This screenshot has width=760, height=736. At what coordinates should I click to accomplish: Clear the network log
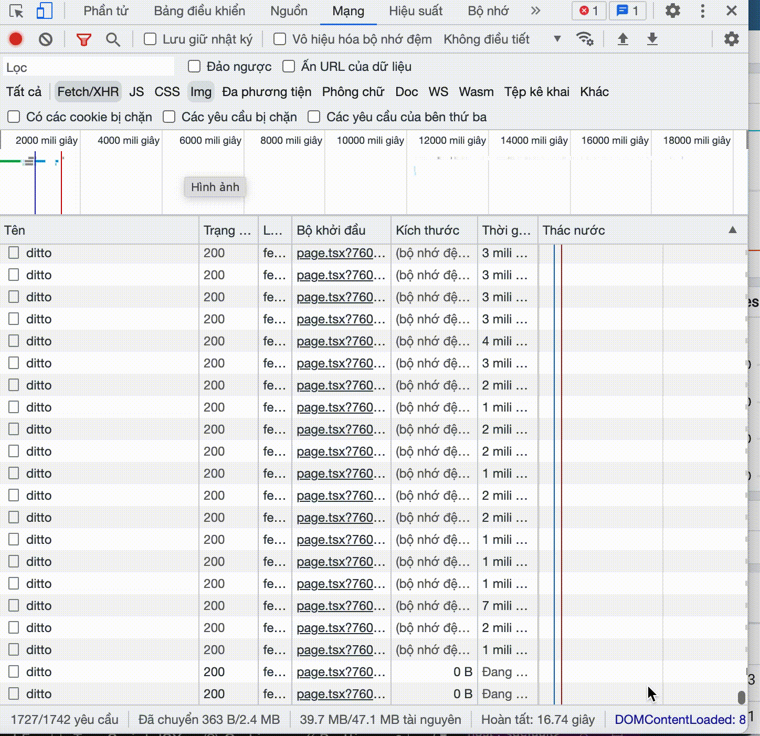(46, 39)
